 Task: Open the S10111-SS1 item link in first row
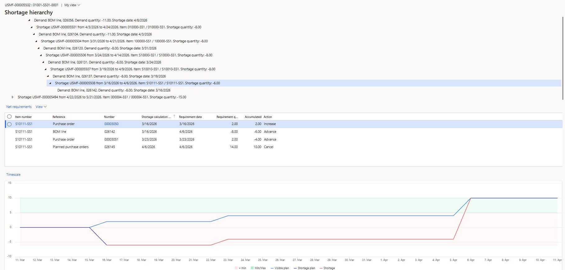[24, 124]
